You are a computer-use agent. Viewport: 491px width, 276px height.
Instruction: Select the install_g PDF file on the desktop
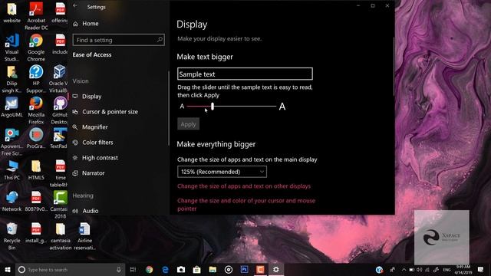(x=36, y=233)
